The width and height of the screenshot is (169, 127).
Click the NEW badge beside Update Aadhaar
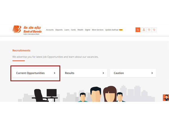click(x=121, y=30)
